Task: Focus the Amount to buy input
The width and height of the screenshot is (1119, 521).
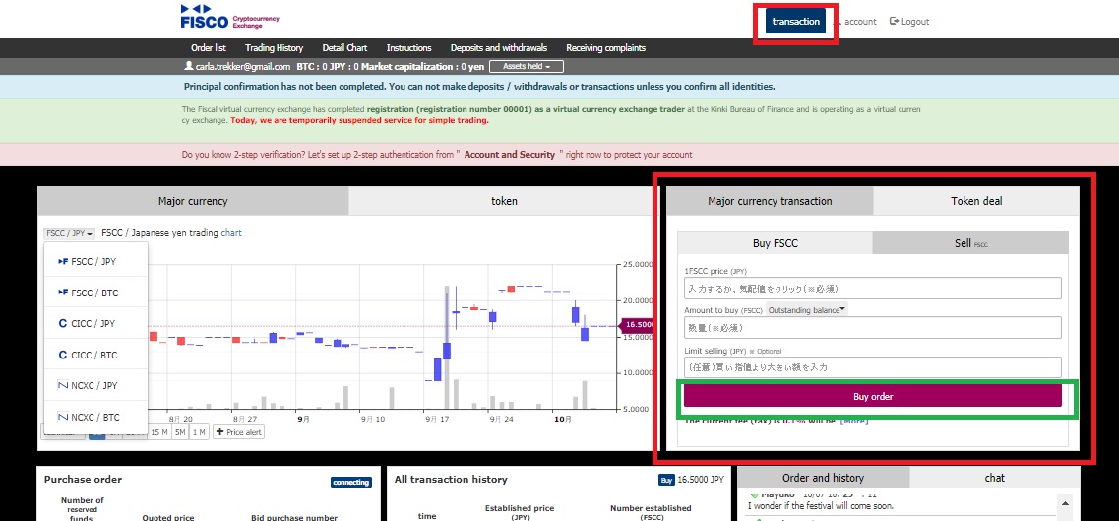Action: coord(872,328)
